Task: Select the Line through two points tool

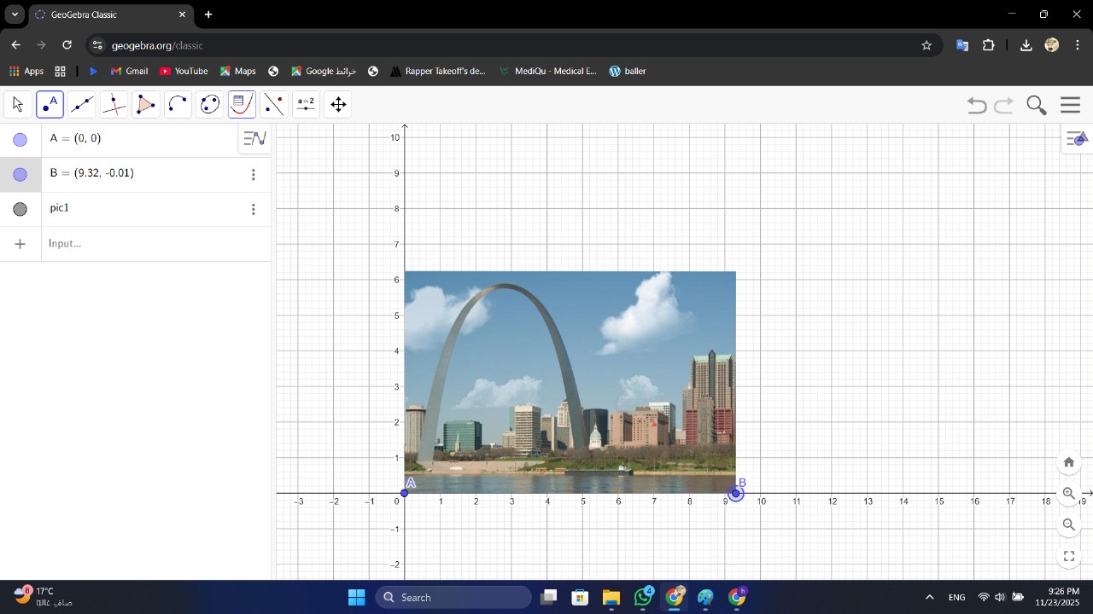Action: (82, 104)
